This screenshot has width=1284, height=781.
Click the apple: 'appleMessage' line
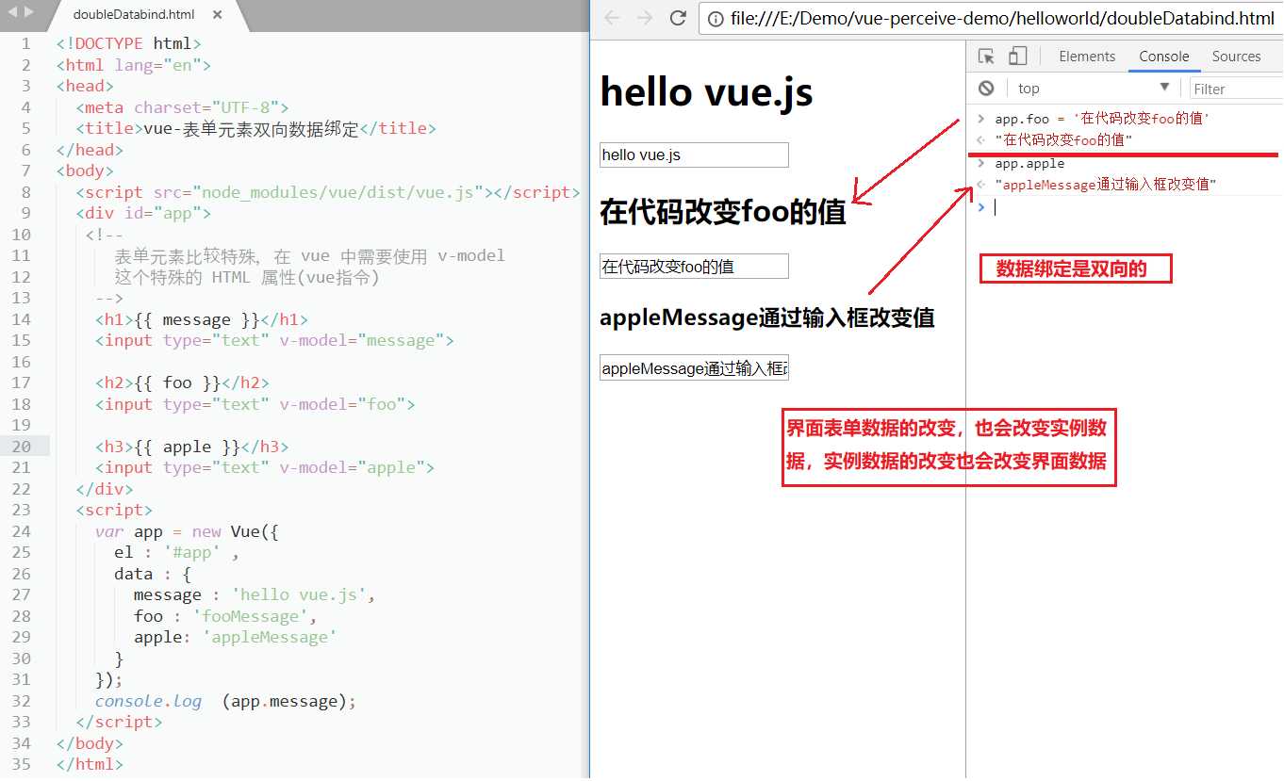pos(236,637)
